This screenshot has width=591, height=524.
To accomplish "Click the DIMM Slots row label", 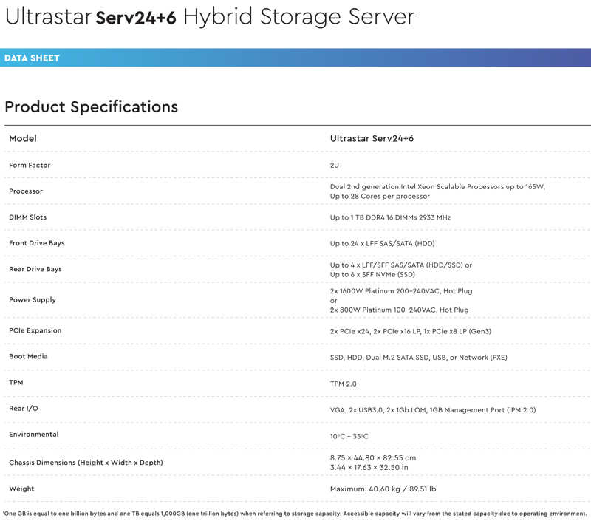I will point(28,217).
